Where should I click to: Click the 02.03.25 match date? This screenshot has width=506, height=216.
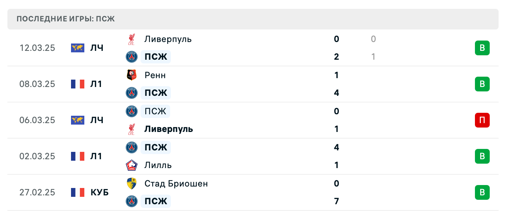pos(37,156)
